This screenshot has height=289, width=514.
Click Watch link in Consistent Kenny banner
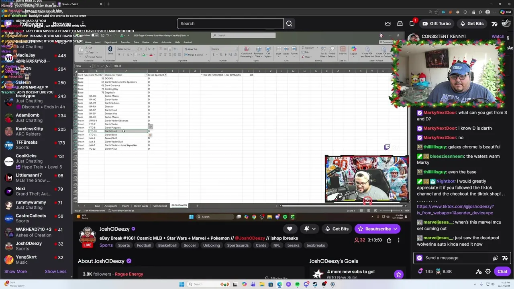(498, 37)
